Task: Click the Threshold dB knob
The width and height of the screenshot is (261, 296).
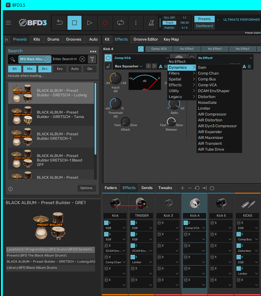Action: pos(115,103)
